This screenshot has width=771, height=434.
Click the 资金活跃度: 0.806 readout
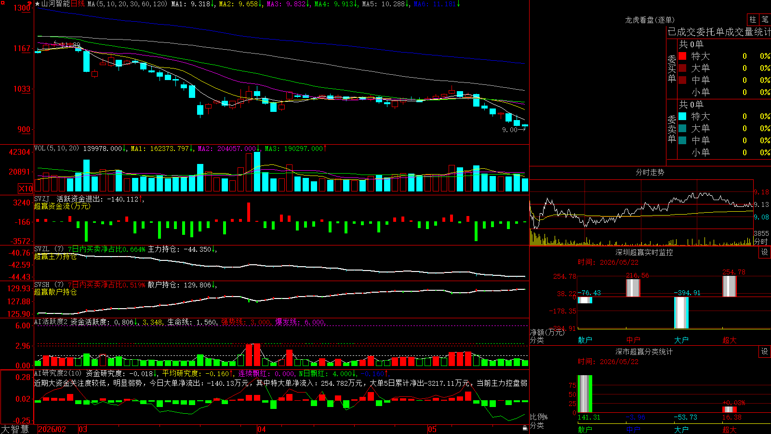104,322
